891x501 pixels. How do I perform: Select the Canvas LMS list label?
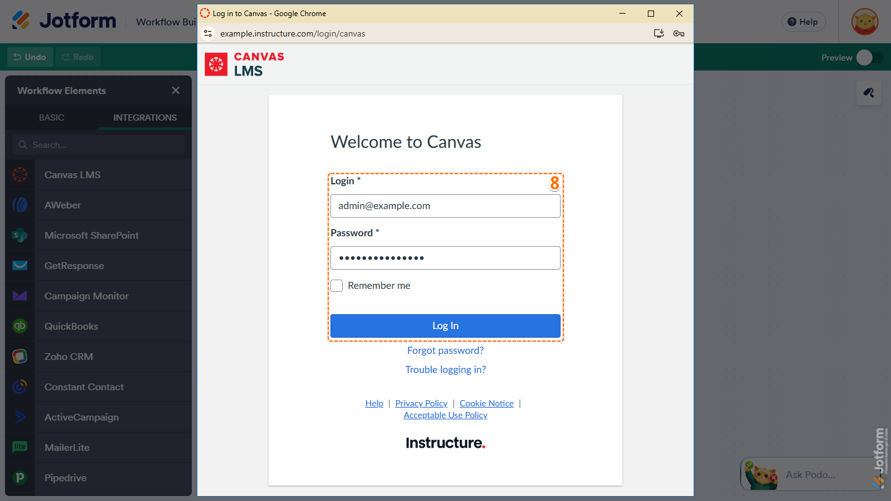pyautogui.click(x=72, y=175)
